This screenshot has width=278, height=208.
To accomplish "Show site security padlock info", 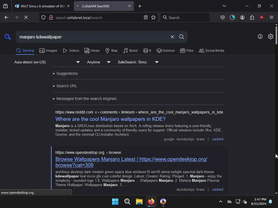I will (x=51, y=17).
